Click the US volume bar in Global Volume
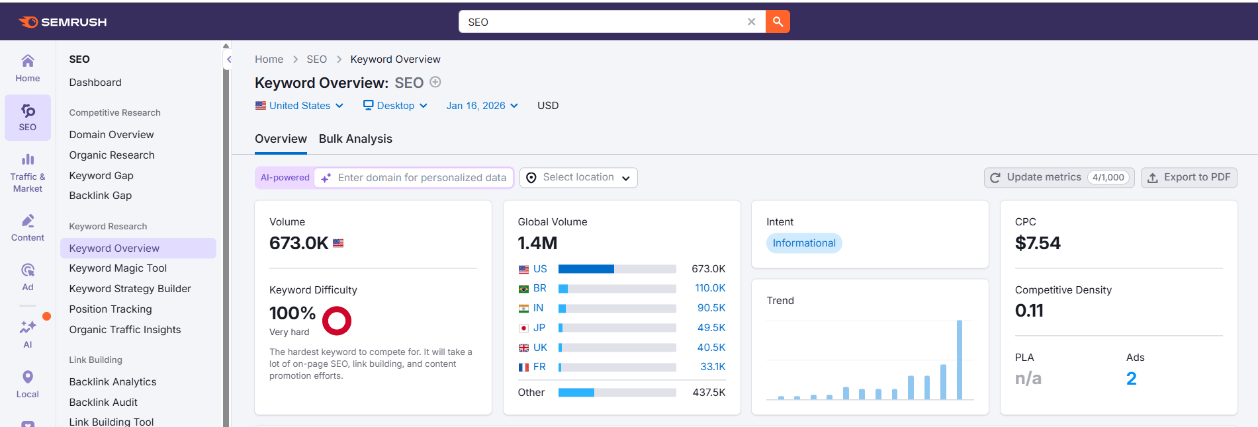 617,269
